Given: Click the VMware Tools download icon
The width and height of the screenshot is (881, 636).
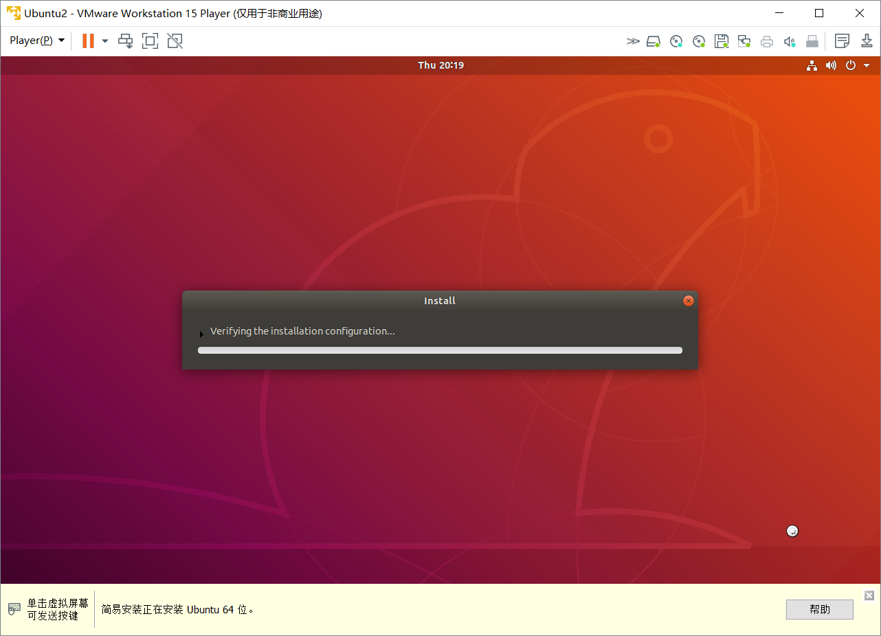Looking at the screenshot, I should tap(867, 41).
